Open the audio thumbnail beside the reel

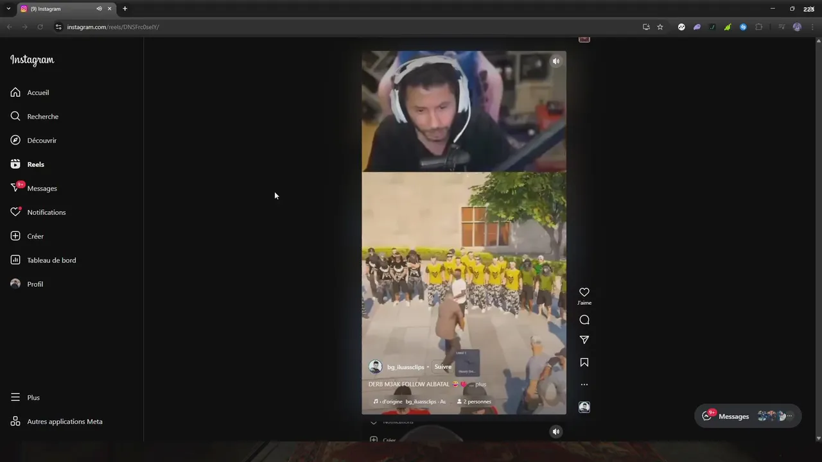[584, 407]
